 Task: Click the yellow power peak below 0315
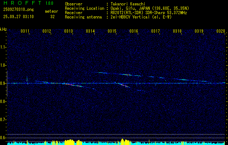pos(125,142)
